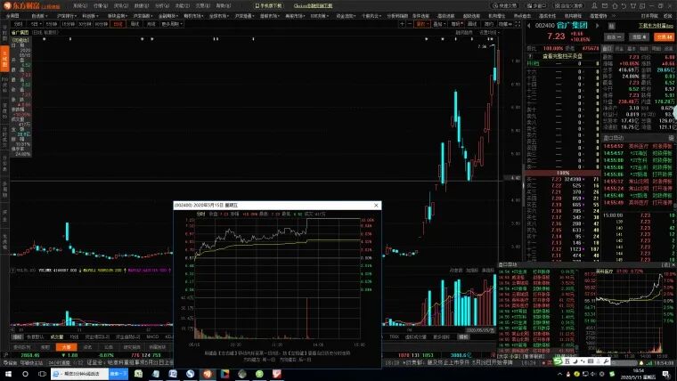Click the mini intraday chart thumbnail
This screenshot has width=677, height=381.
[x=631, y=312]
